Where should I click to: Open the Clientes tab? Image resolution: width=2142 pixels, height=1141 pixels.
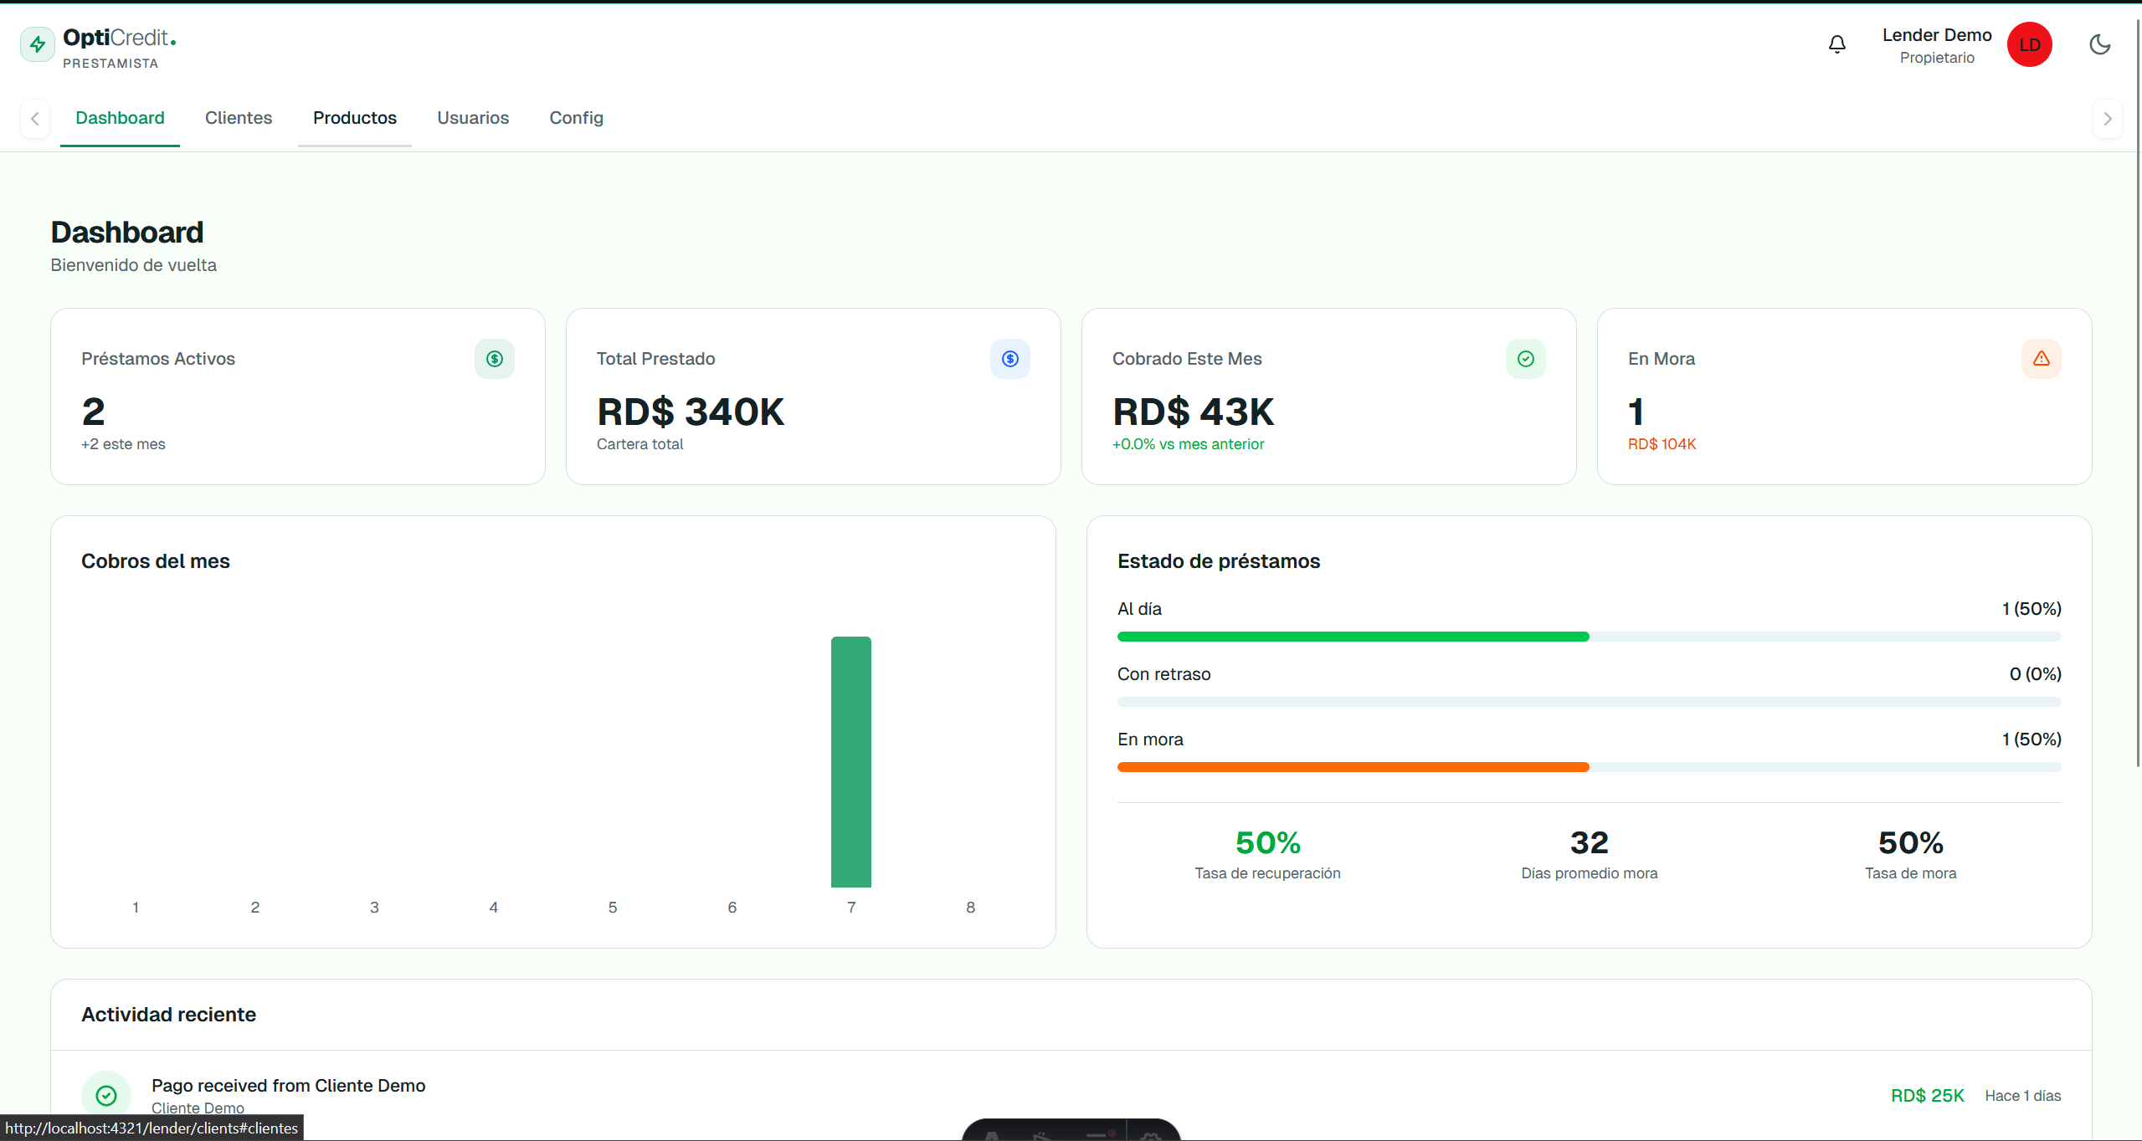tap(239, 118)
